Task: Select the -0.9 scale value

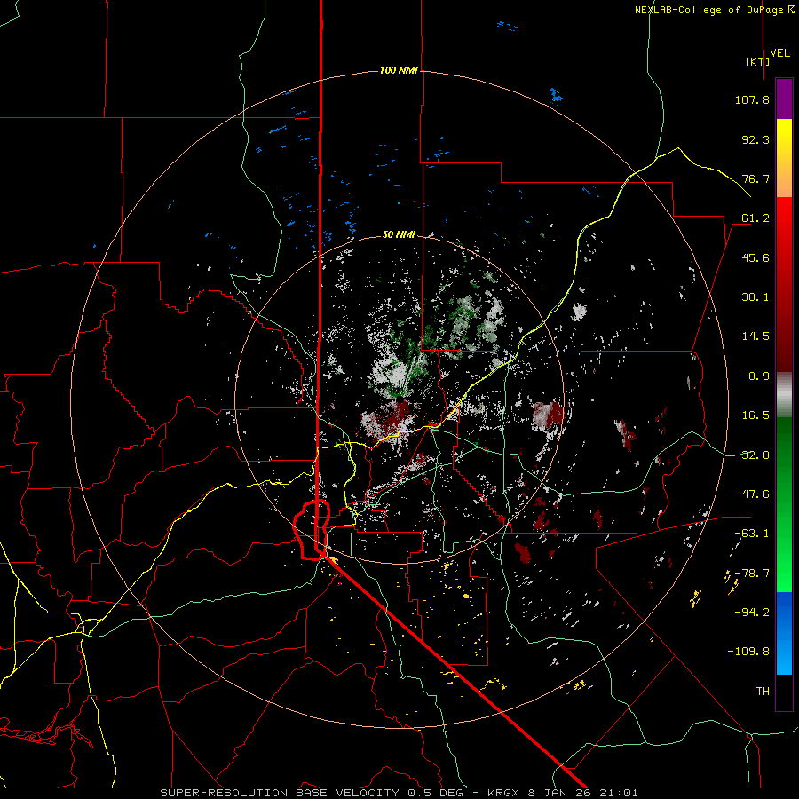Action: 755,376
